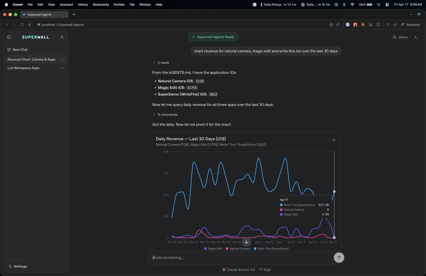
Task: Click the profile icon at tab bar end
Action: tap(419, 15)
